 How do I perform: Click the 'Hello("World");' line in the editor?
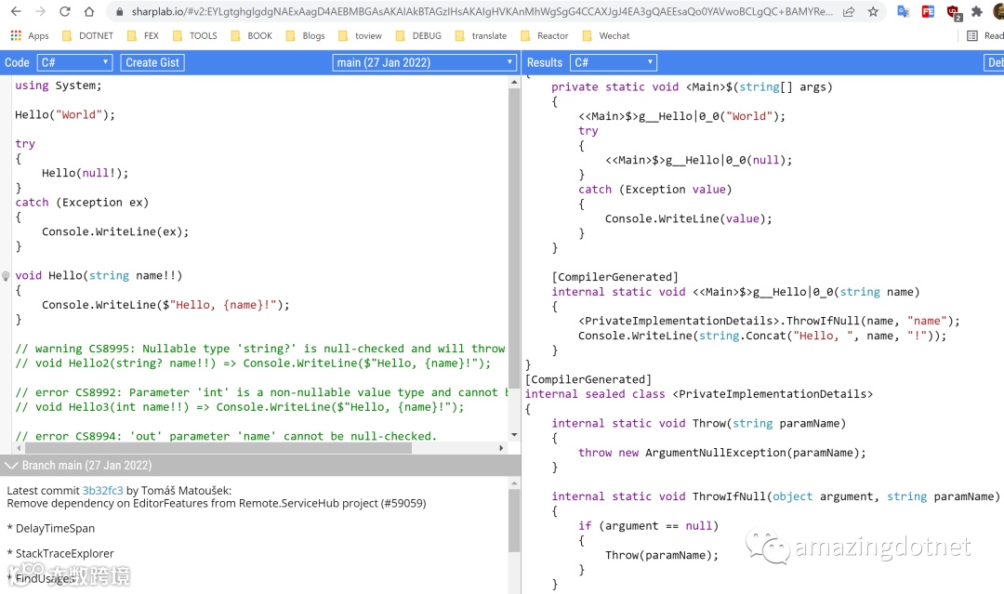pyautogui.click(x=65, y=115)
